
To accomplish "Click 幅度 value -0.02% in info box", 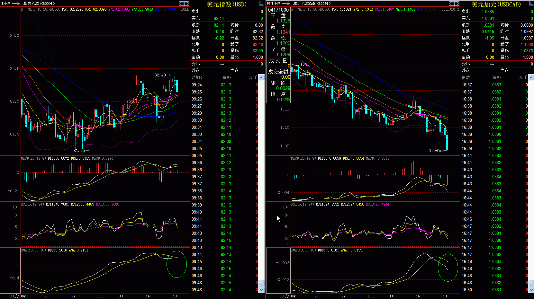I will coord(283,100).
